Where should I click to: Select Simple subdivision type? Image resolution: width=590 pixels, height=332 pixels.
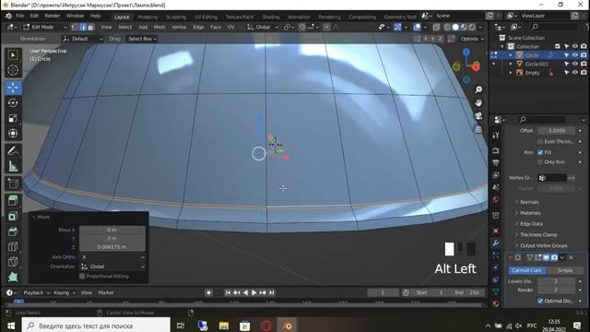coord(564,270)
